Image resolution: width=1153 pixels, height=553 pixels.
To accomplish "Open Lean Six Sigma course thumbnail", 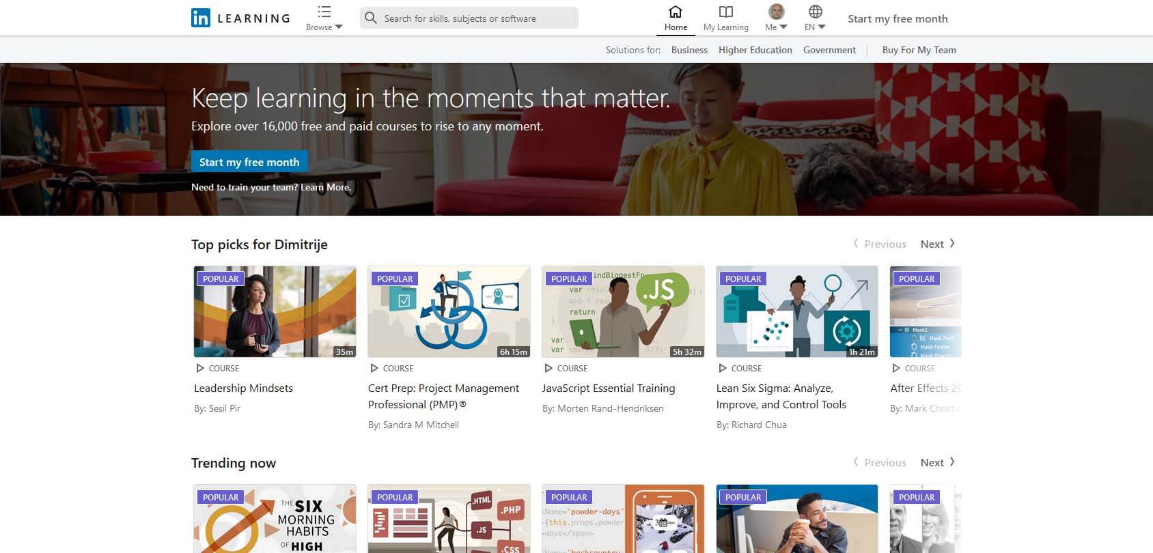I will [x=797, y=311].
